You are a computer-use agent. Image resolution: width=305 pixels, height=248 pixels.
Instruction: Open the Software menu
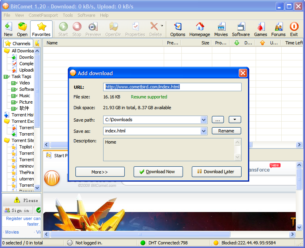pyautogui.click(x=86, y=15)
